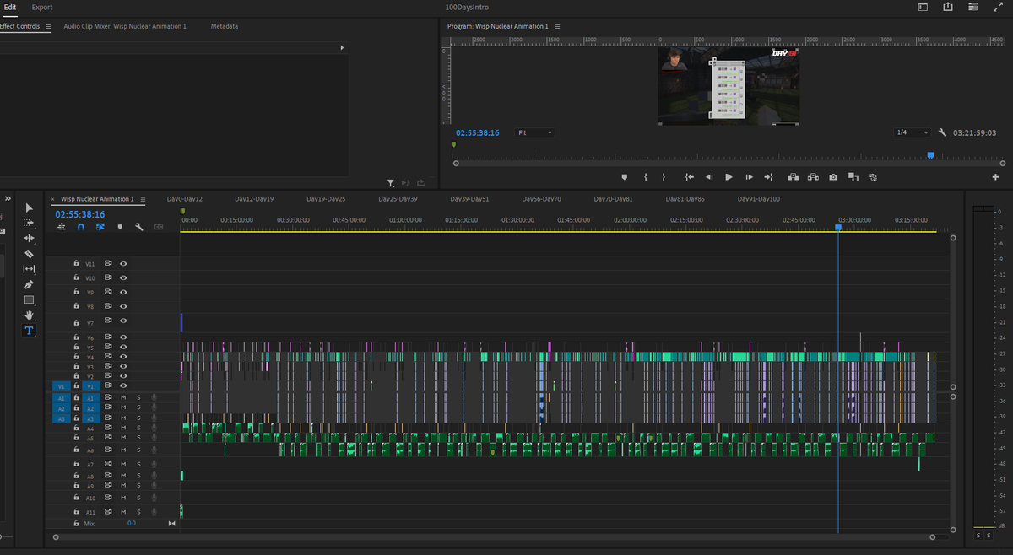
Task: Click the Mark Out brace icon
Action: pyautogui.click(x=664, y=177)
